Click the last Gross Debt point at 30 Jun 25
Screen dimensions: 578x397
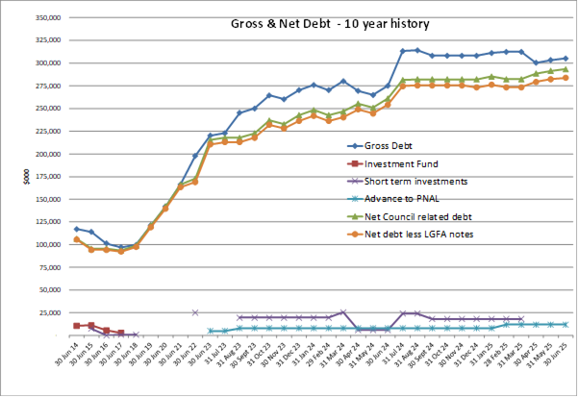click(x=565, y=59)
